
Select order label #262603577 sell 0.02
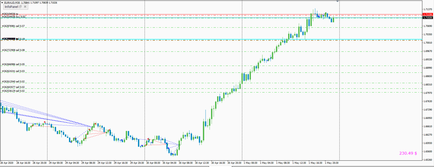(13, 87)
